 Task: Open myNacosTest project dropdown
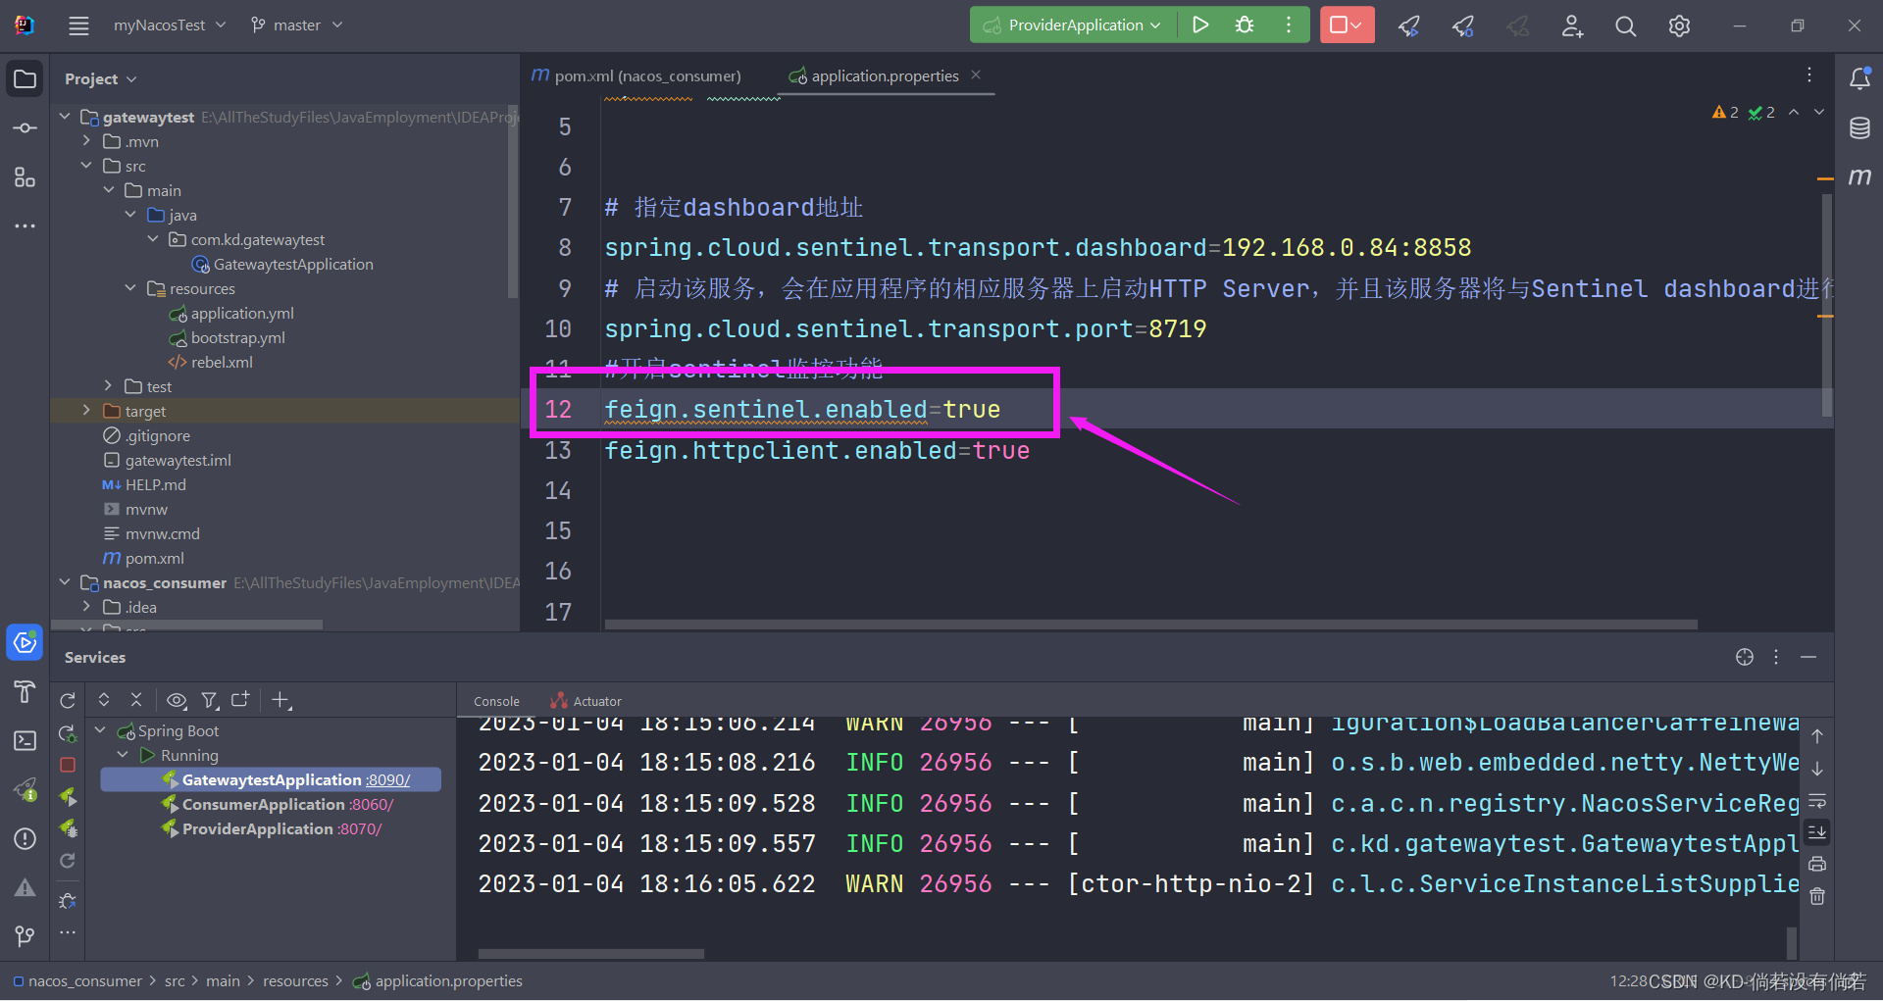(x=169, y=25)
